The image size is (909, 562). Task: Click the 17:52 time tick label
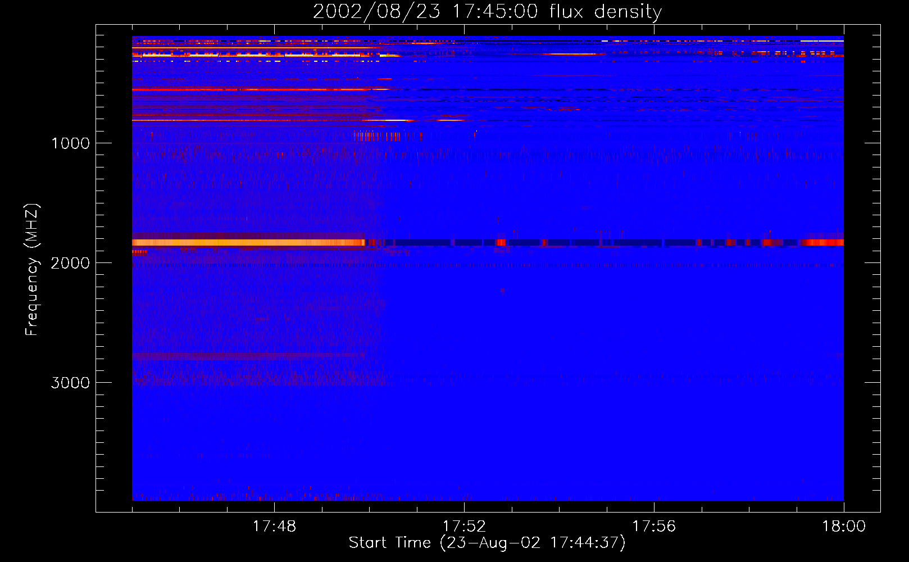point(464,527)
